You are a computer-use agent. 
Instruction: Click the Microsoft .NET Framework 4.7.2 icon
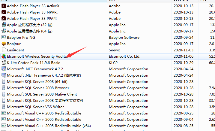coord(4,69)
